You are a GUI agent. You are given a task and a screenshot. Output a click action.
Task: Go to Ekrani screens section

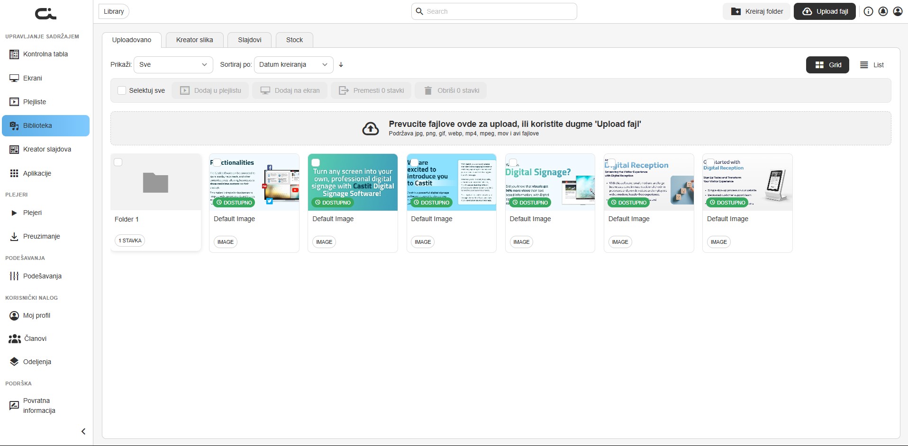coord(45,78)
